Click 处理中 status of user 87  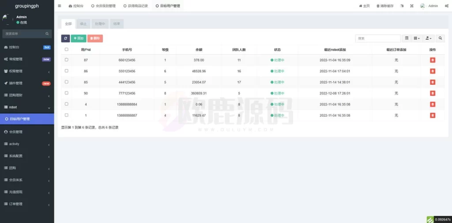(277, 60)
